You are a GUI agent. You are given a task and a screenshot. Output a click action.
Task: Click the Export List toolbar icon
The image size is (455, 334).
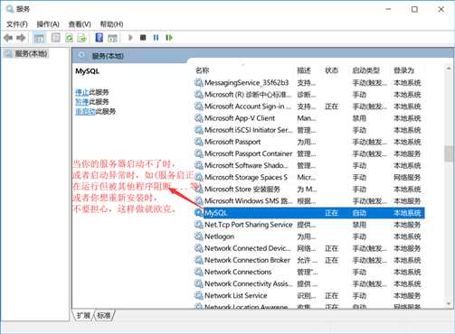(x=82, y=38)
